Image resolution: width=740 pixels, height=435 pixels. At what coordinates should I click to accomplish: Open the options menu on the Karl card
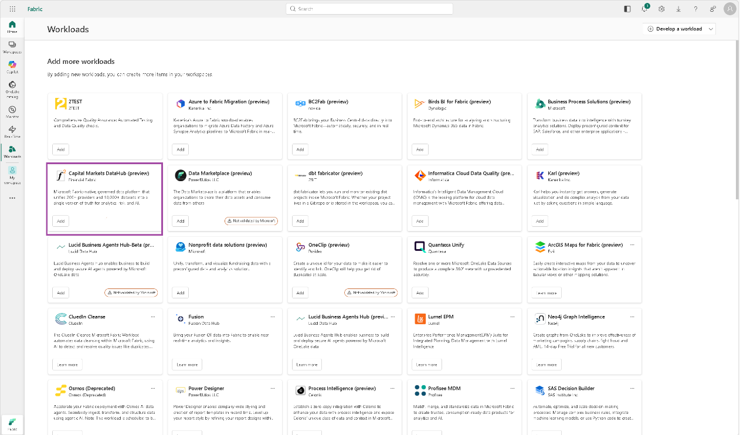click(x=632, y=173)
